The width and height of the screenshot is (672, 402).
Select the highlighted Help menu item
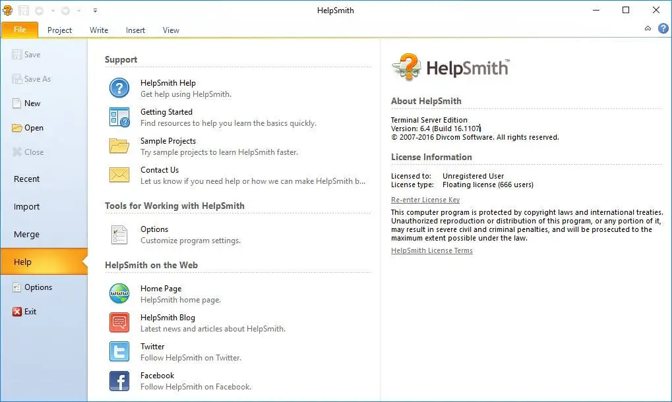(x=44, y=262)
